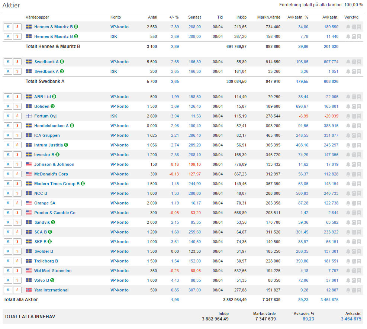Viewport: 367px width, 329px height.
Task: Click the K buy button for Handelsbanken A
Action: (8, 126)
